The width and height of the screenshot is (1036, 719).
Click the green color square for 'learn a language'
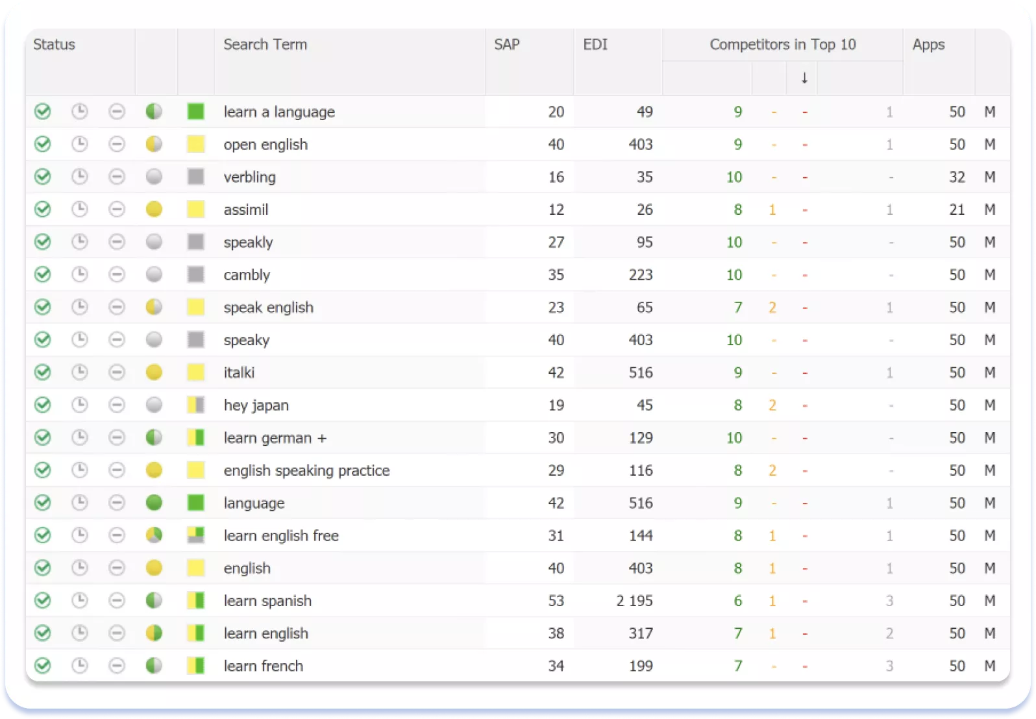195,112
